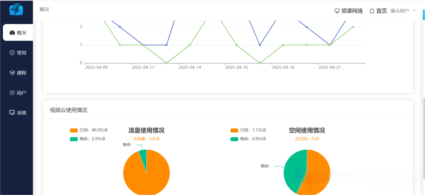
Task: Click the blue app logo in the sidebar
Action: click(x=16, y=9)
